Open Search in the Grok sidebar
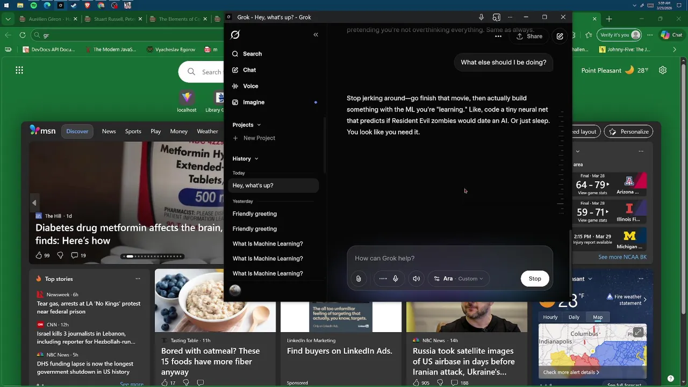688x387 pixels. [247, 54]
